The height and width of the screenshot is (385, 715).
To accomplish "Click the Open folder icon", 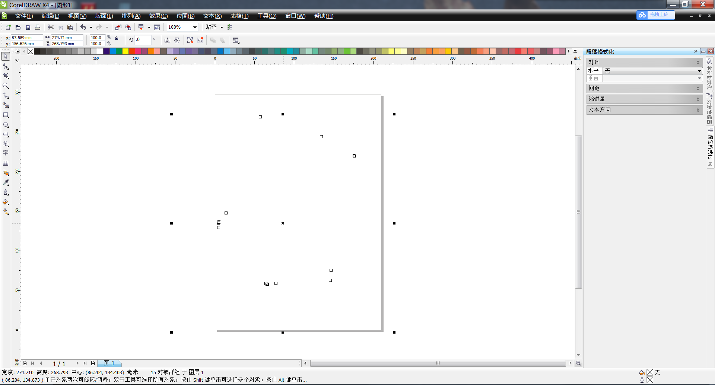I will tap(18, 27).
